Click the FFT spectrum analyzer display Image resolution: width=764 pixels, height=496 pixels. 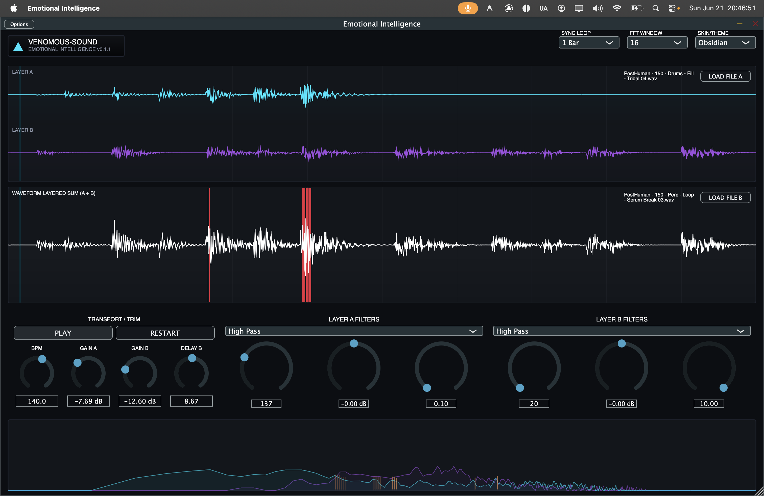tap(382, 455)
